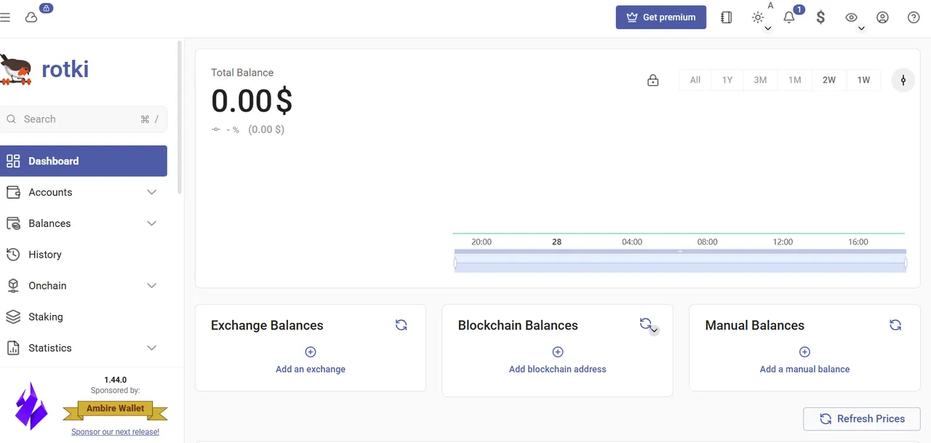Click the Balances coins icon
The image size is (931, 443).
coord(13,223)
